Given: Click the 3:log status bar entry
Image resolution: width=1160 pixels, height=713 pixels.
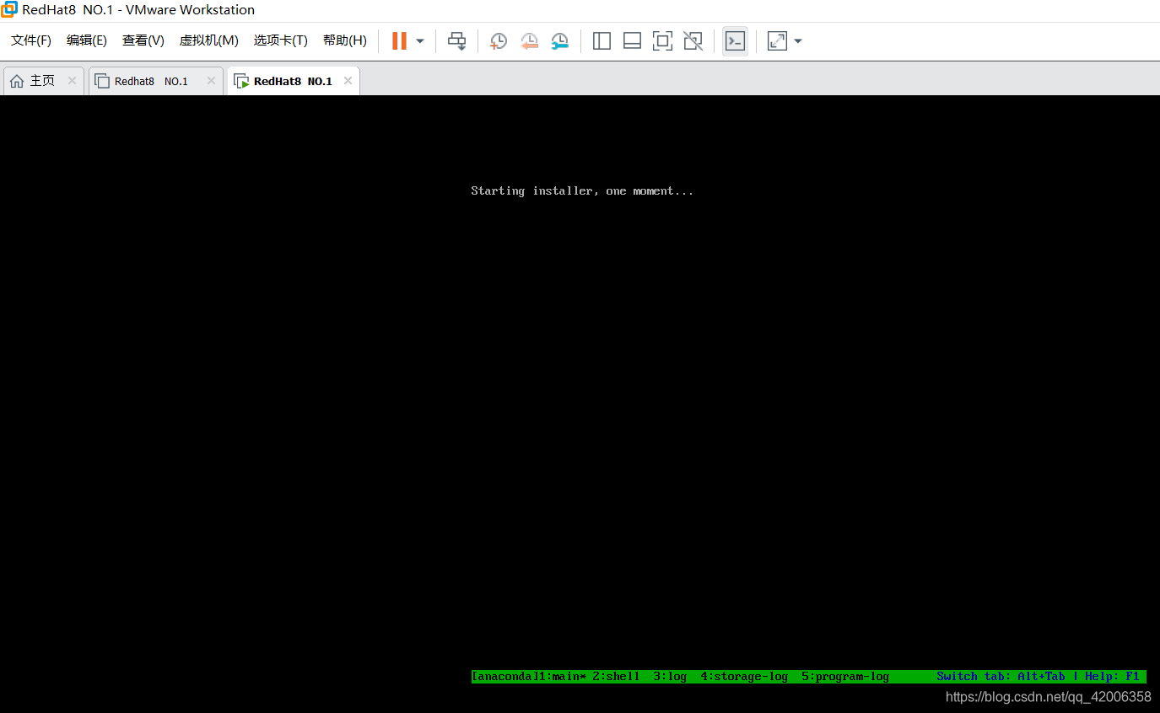Looking at the screenshot, I should 670,676.
